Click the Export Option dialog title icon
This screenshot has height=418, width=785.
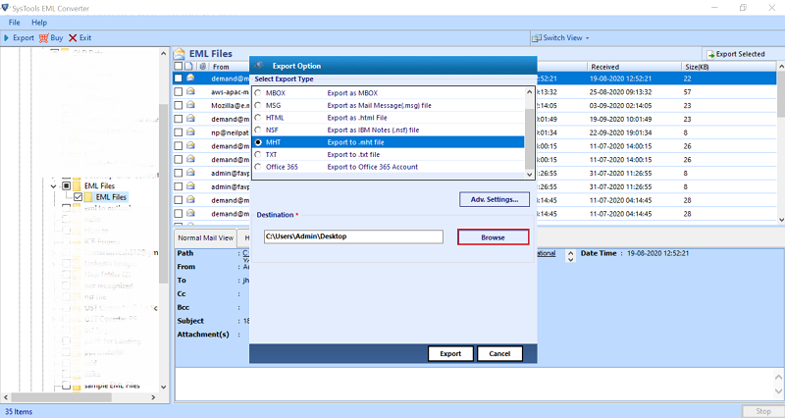click(x=259, y=66)
